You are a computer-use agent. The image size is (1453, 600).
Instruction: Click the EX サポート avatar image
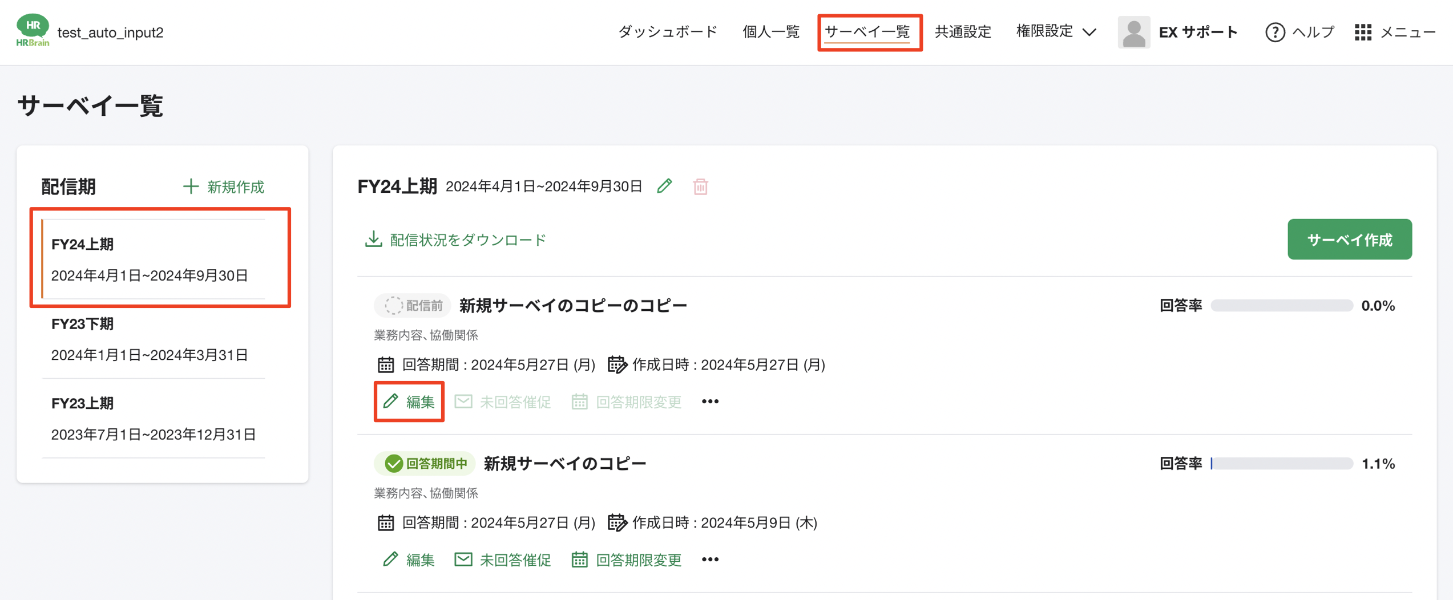[1133, 33]
